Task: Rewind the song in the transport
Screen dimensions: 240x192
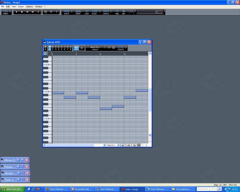Action: click(27, 12)
